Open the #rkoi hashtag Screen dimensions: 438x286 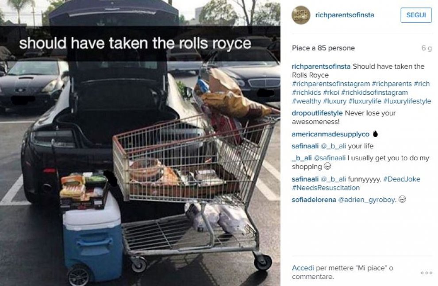click(x=331, y=93)
